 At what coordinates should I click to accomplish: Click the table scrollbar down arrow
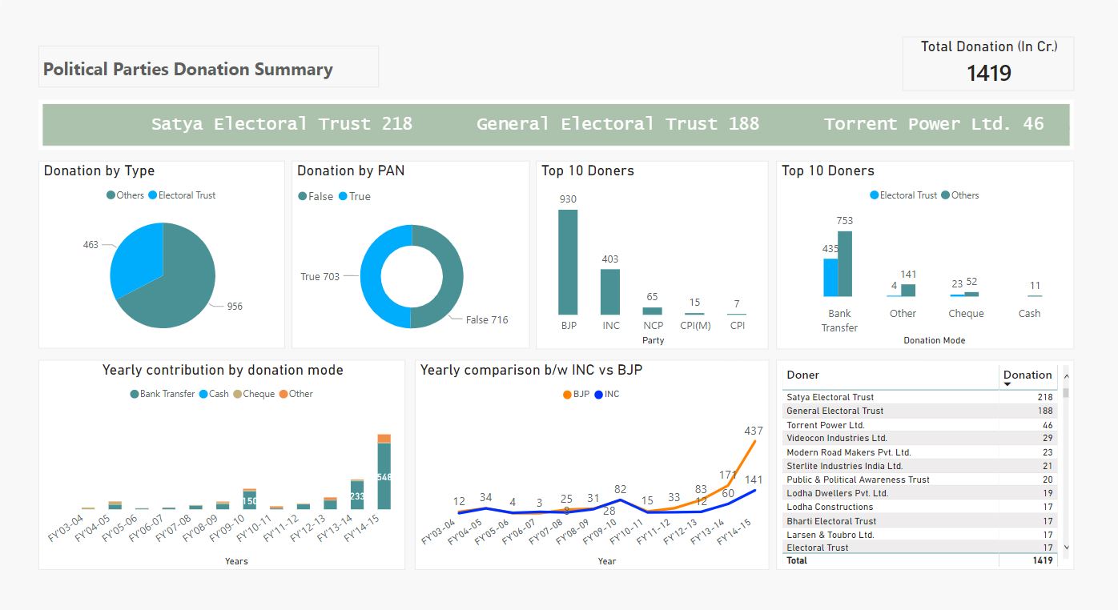[1066, 547]
